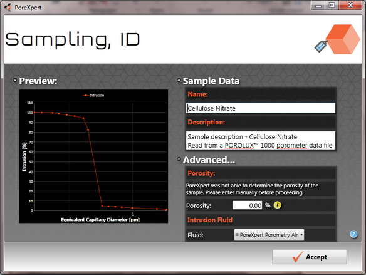
Task: Collapse the Advanced section
Action: pyautogui.click(x=179, y=159)
